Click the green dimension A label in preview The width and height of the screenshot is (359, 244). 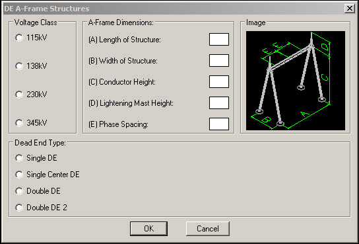coord(305,114)
